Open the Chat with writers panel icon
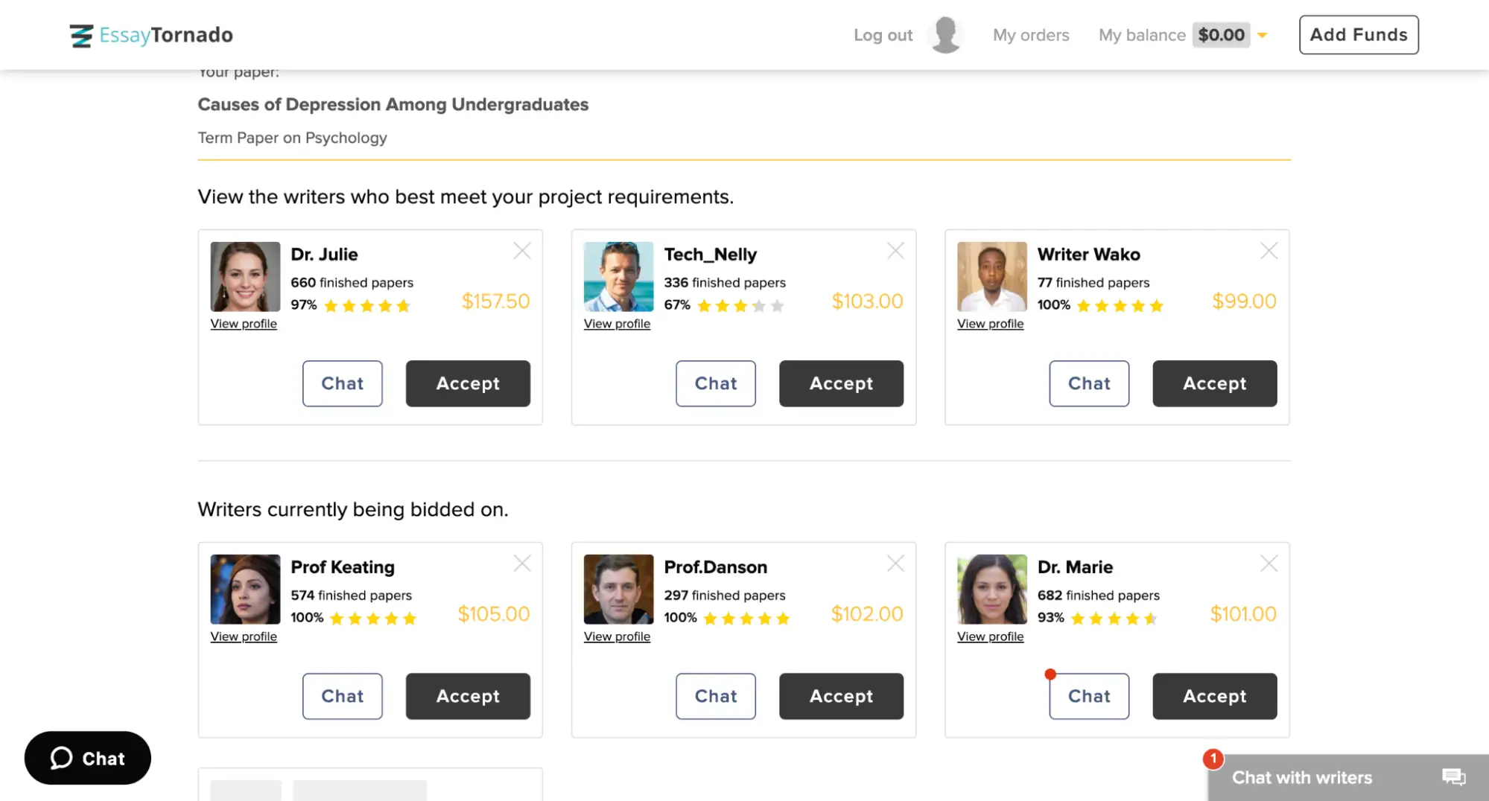The width and height of the screenshot is (1489, 801). click(1453, 777)
